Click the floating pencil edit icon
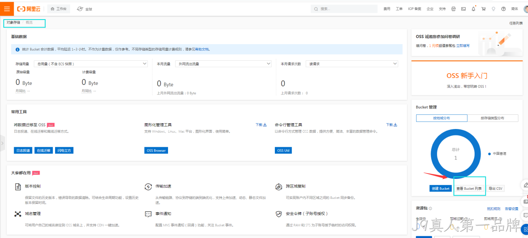Screen dimensions: 528x238 pos(525,185)
